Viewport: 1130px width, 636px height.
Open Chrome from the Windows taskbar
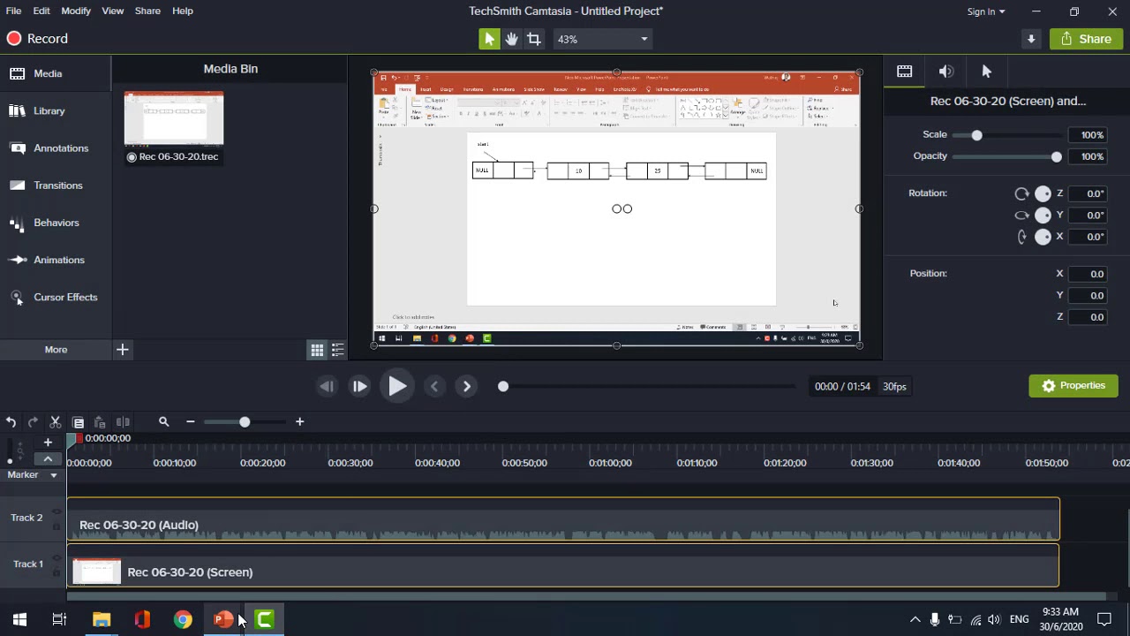pyautogui.click(x=183, y=620)
